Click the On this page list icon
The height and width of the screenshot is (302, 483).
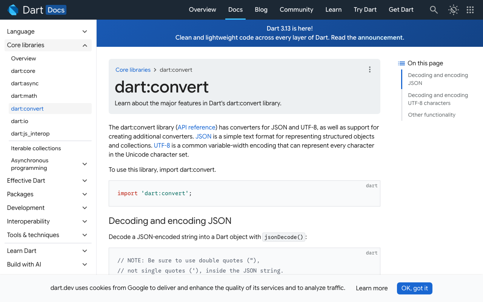click(x=401, y=63)
